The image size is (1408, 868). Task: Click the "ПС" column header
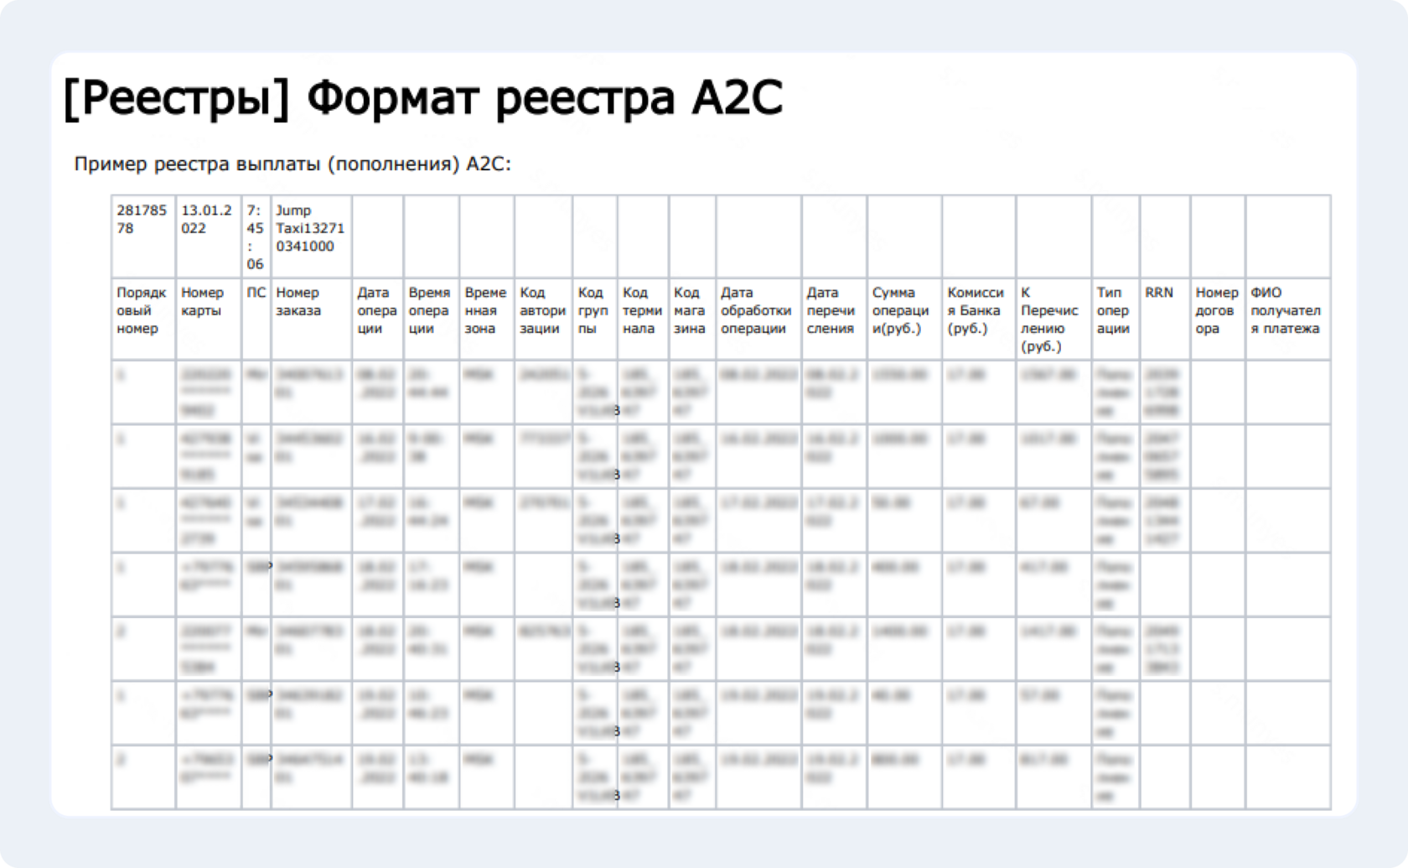click(256, 293)
